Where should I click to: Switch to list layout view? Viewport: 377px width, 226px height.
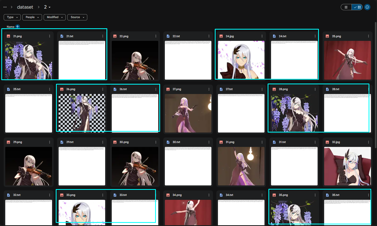pos(346,7)
